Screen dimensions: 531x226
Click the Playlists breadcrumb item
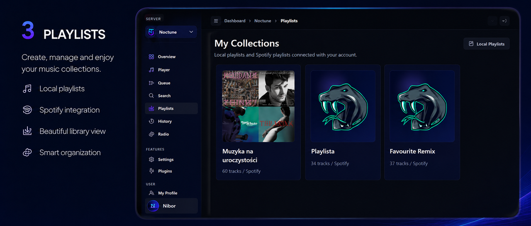click(x=289, y=21)
